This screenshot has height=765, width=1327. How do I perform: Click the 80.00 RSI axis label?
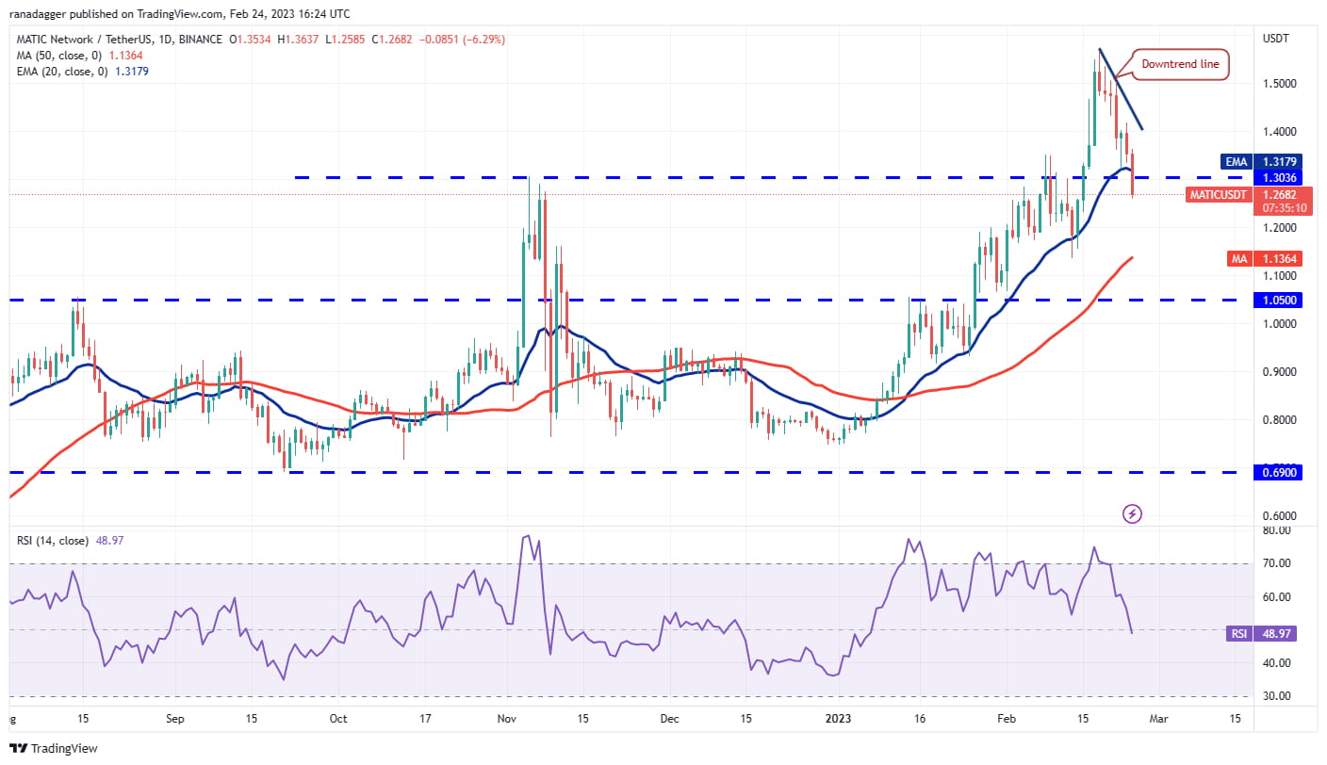coord(1277,530)
